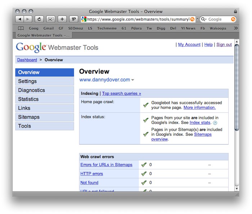Open the Not found link
This screenshot has height=214, width=252.
click(89, 183)
